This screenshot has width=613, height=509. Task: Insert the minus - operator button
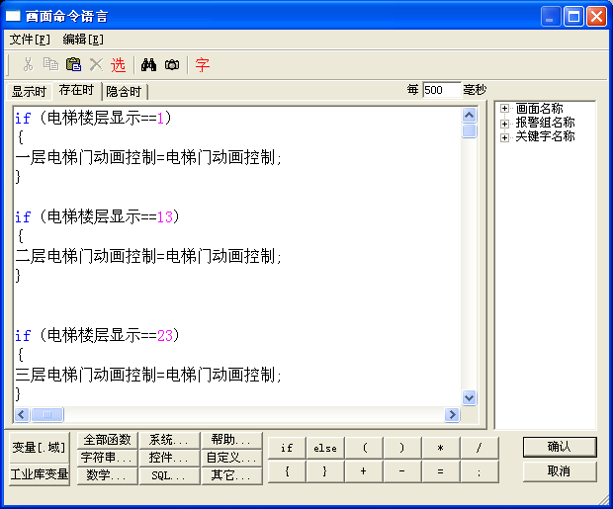[401, 471]
